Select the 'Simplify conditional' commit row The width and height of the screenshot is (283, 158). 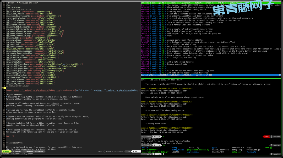178,12
